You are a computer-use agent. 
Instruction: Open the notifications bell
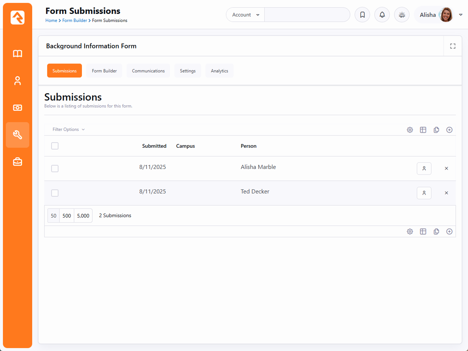382,15
